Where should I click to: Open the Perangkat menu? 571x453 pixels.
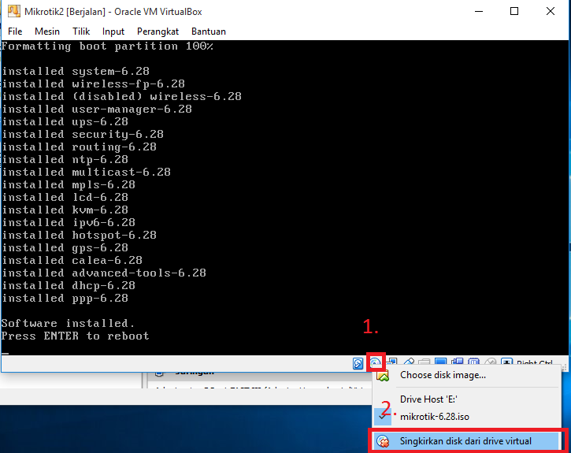158,32
